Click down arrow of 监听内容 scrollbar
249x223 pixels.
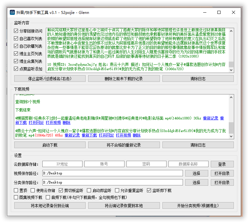(231, 70)
